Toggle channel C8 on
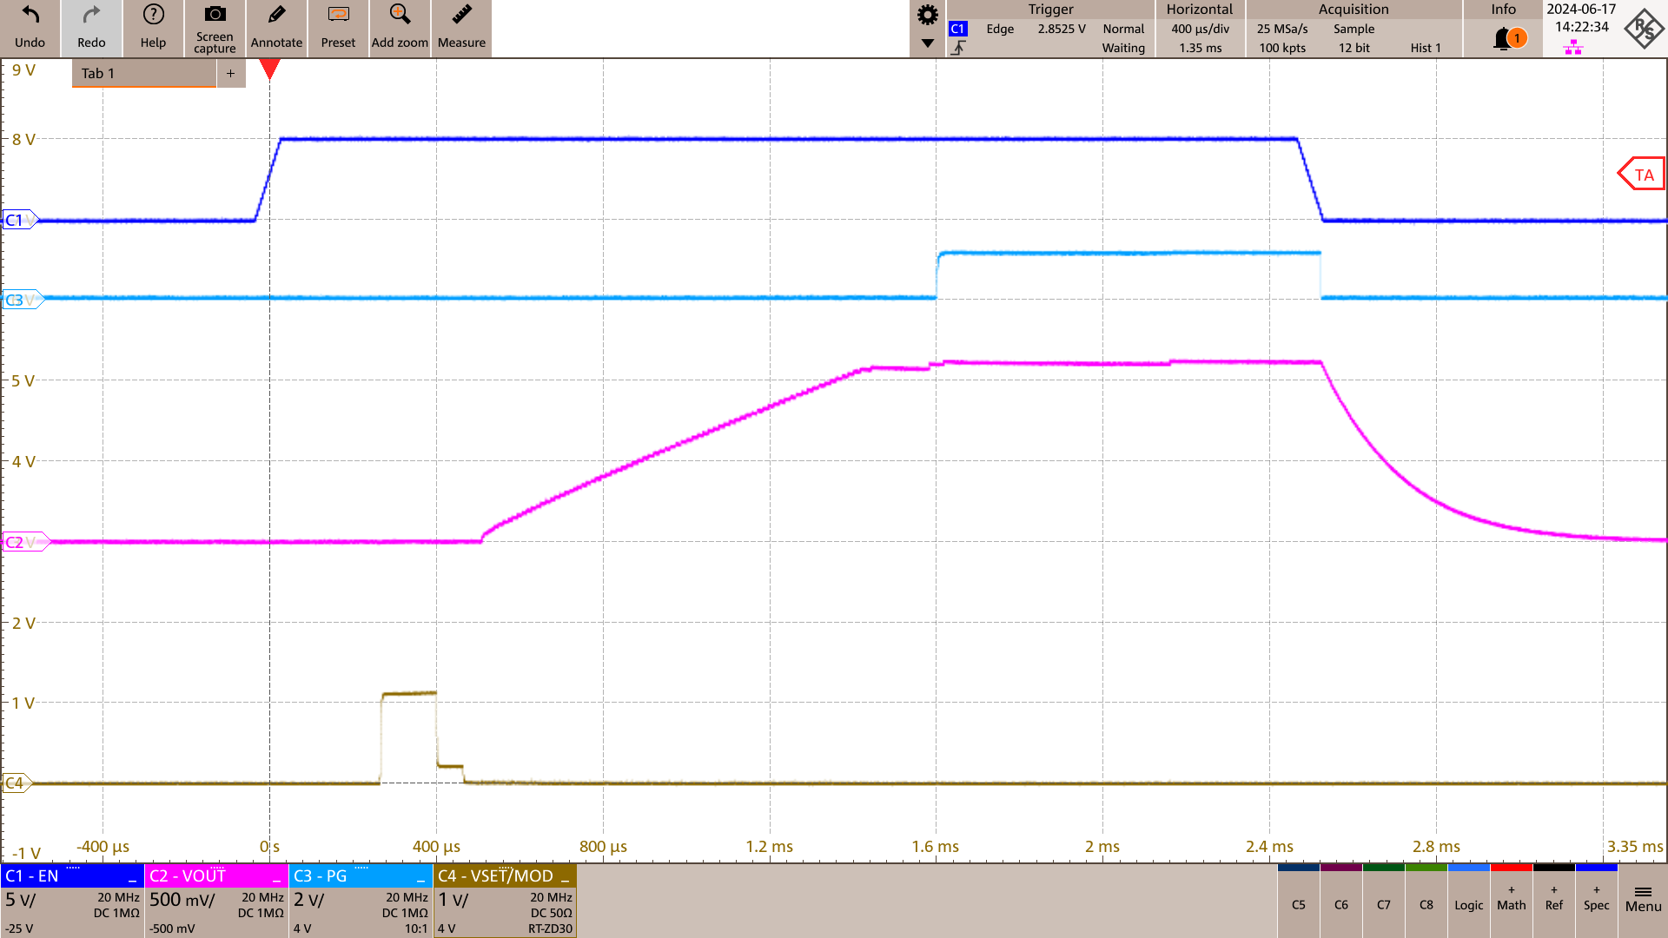This screenshot has width=1668, height=938. point(1426,904)
